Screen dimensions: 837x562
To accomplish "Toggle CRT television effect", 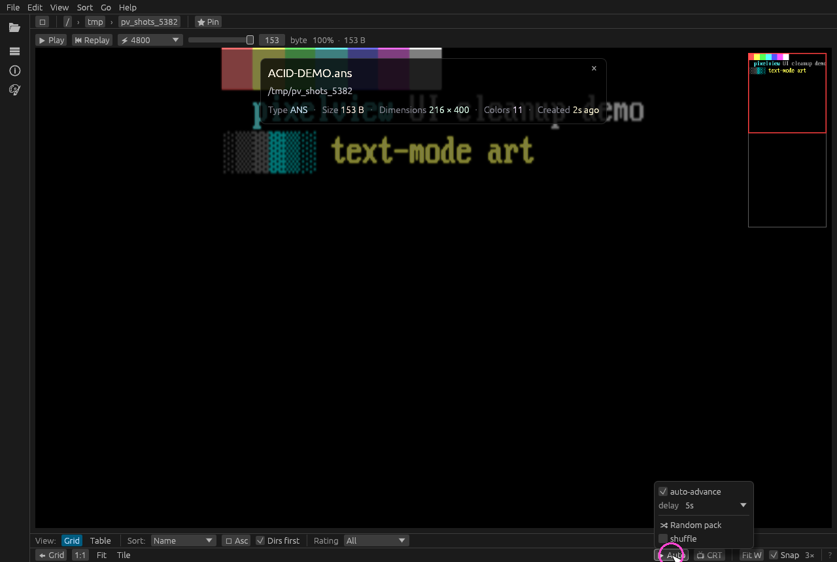I will click(x=709, y=555).
